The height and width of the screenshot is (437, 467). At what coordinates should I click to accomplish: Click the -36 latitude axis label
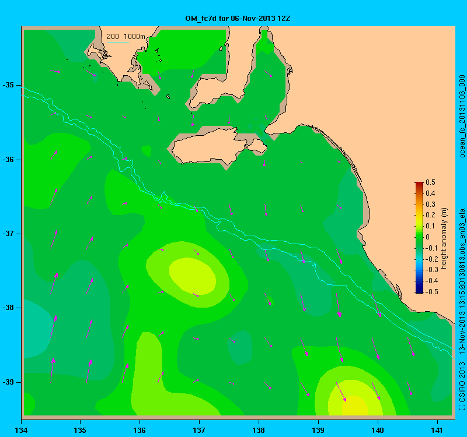pyautogui.click(x=8, y=159)
